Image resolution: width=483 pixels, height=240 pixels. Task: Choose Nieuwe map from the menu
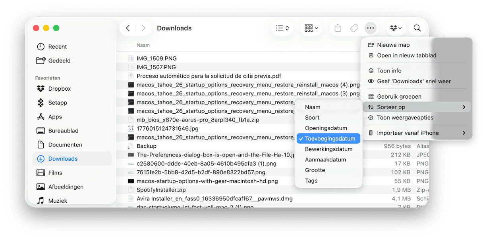click(x=416, y=45)
